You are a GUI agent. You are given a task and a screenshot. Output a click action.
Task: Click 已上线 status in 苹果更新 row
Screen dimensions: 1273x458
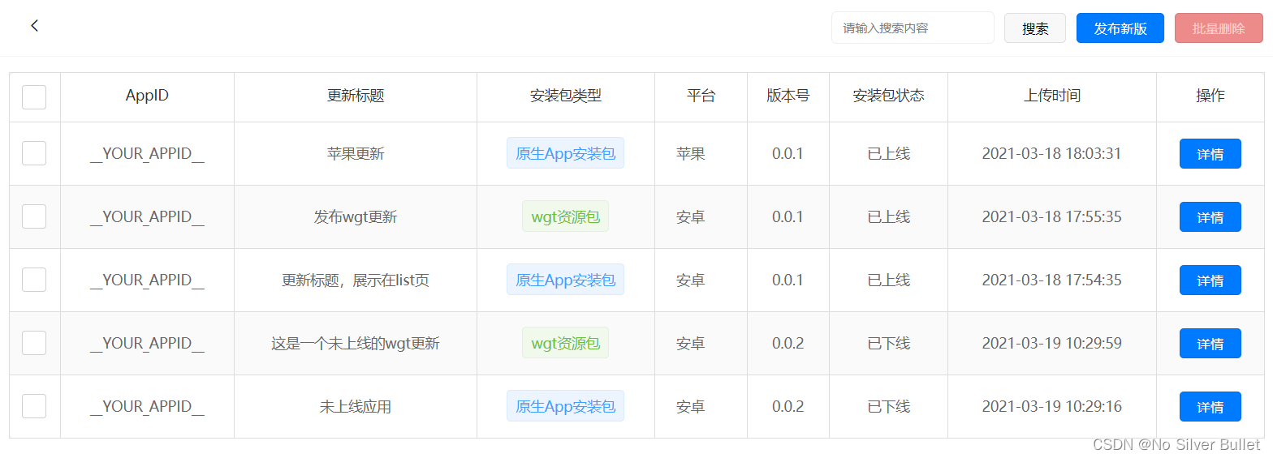889,153
